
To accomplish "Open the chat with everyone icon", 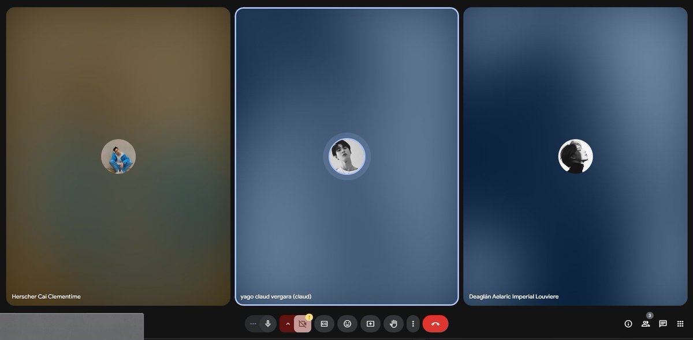I will [x=663, y=324].
